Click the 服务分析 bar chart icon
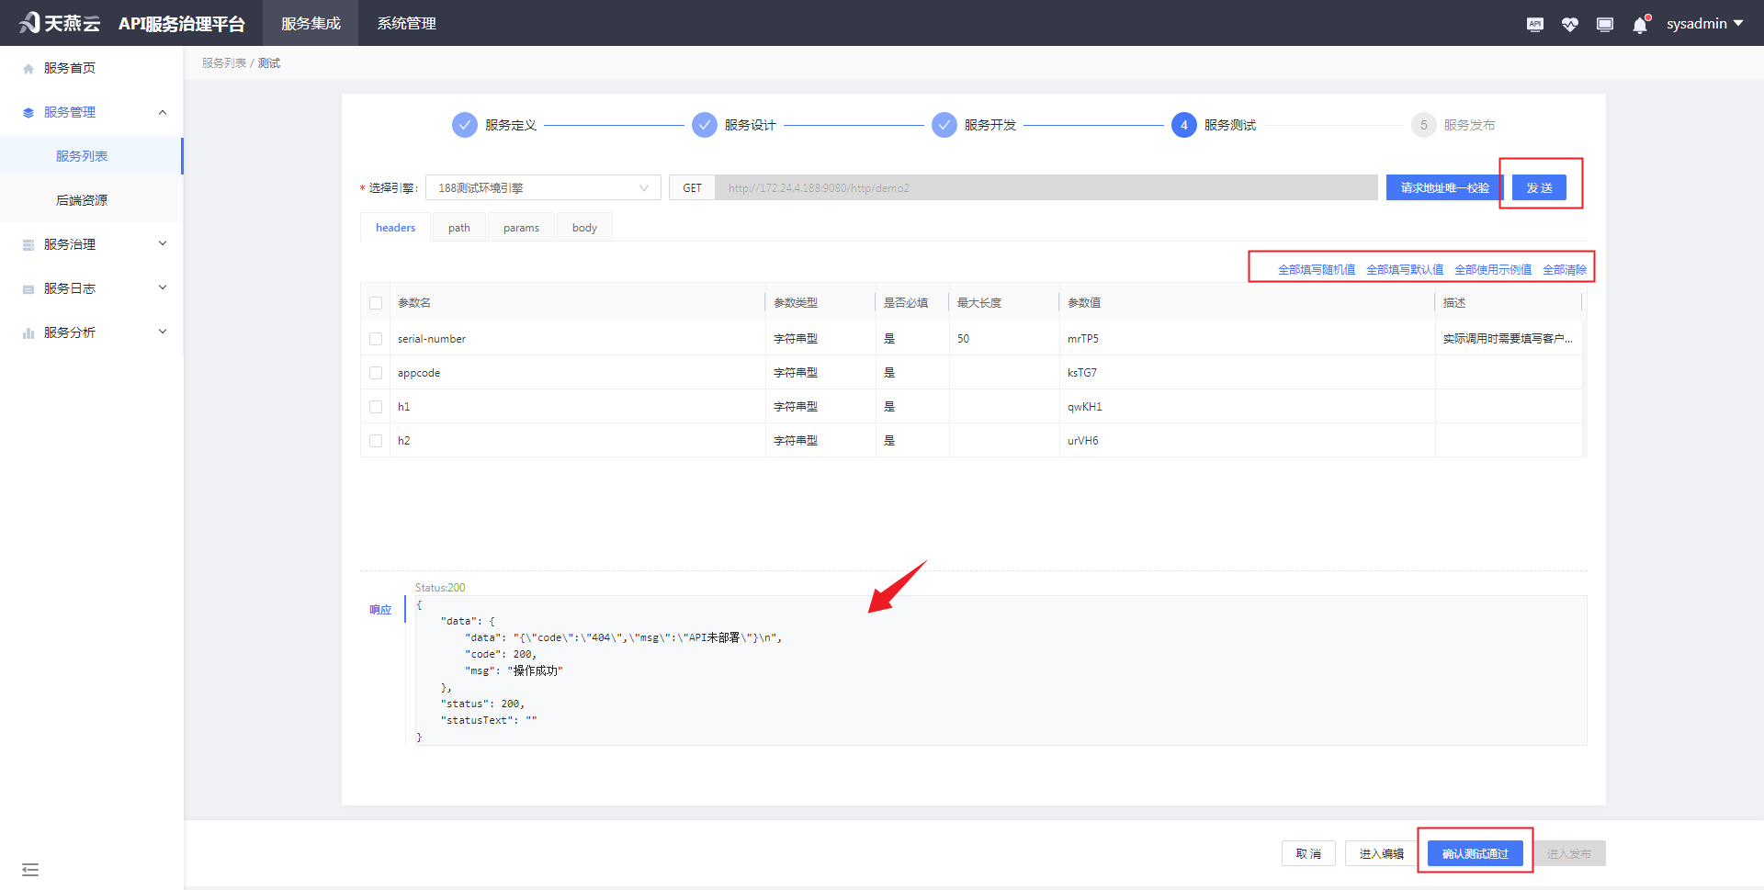The height and width of the screenshot is (890, 1764). [x=28, y=333]
